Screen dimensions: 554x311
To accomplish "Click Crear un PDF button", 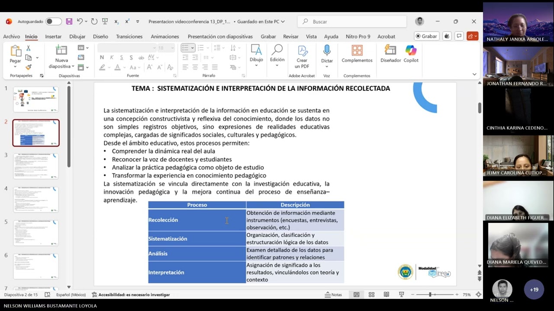I will [x=302, y=57].
